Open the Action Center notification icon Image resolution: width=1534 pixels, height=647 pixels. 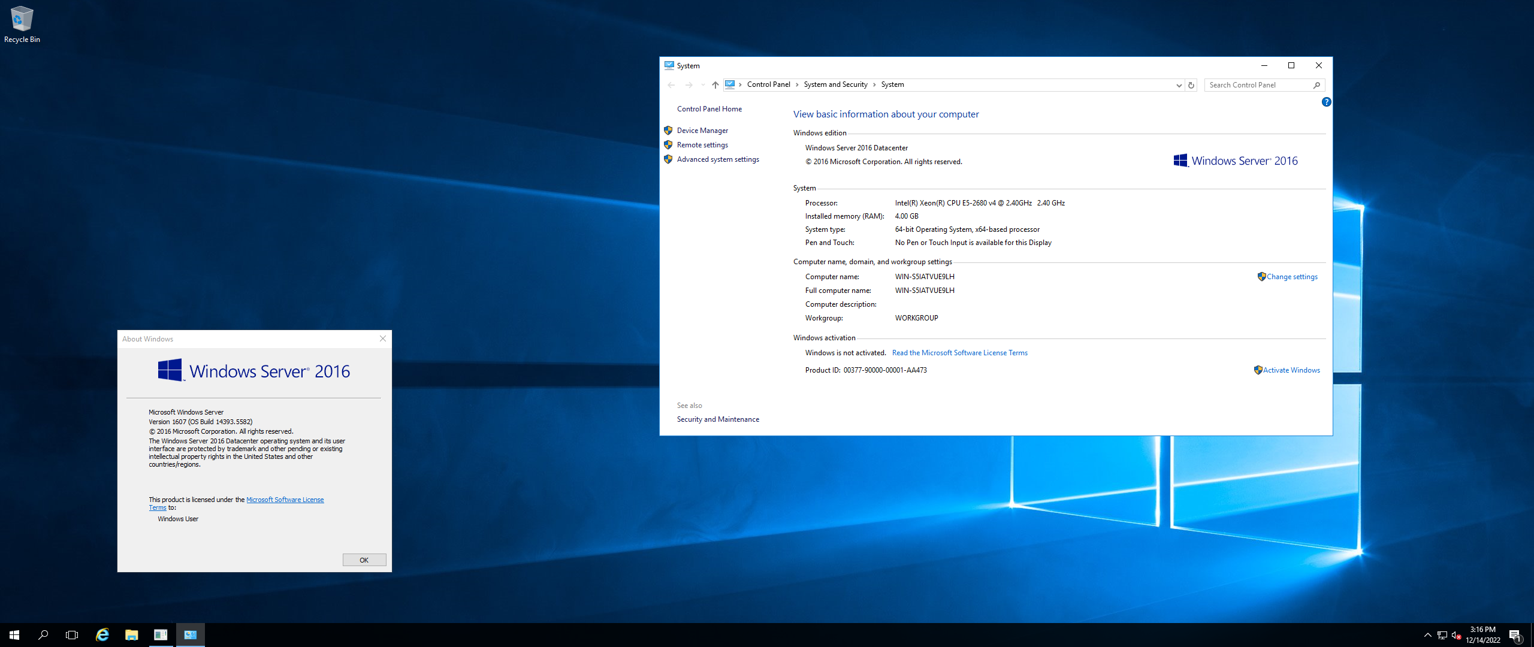(1515, 635)
